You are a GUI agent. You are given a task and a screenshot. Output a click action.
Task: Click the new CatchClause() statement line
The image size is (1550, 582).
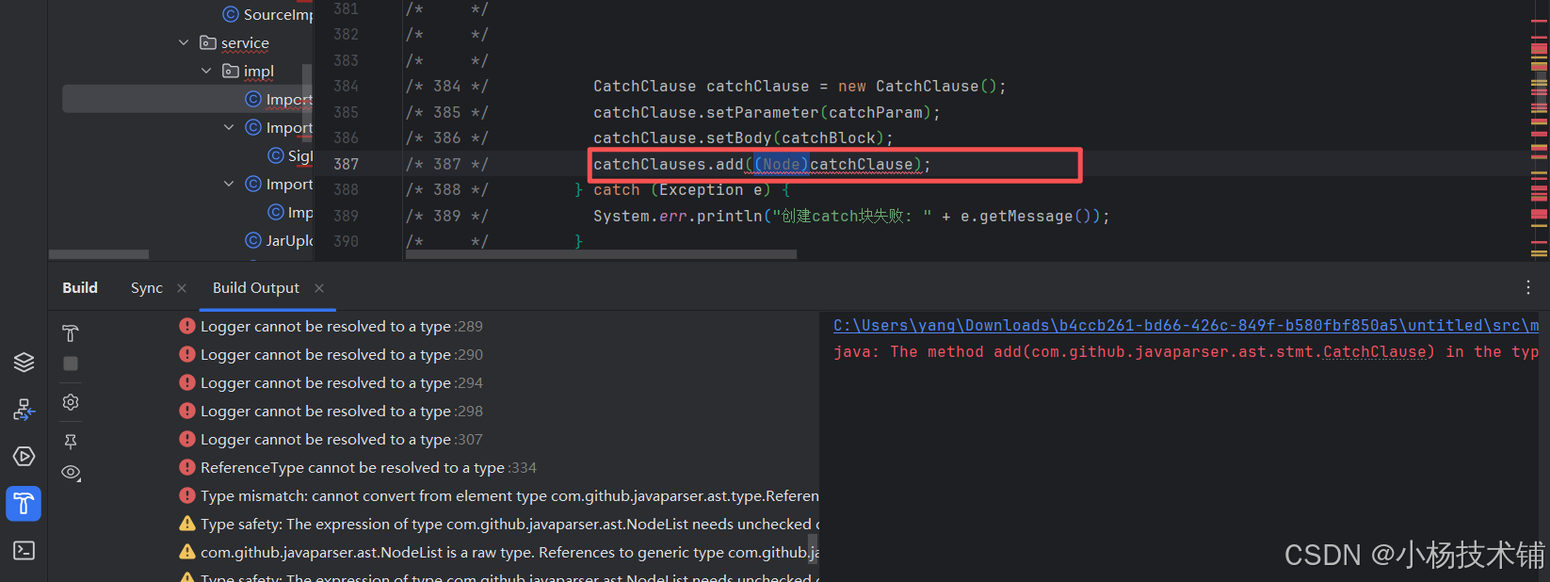click(x=799, y=87)
